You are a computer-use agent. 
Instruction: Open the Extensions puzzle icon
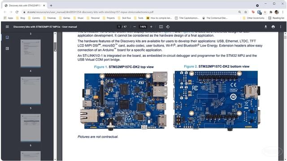pyautogui.click(x=271, y=12)
